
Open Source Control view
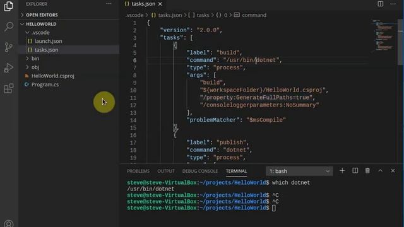(8, 47)
